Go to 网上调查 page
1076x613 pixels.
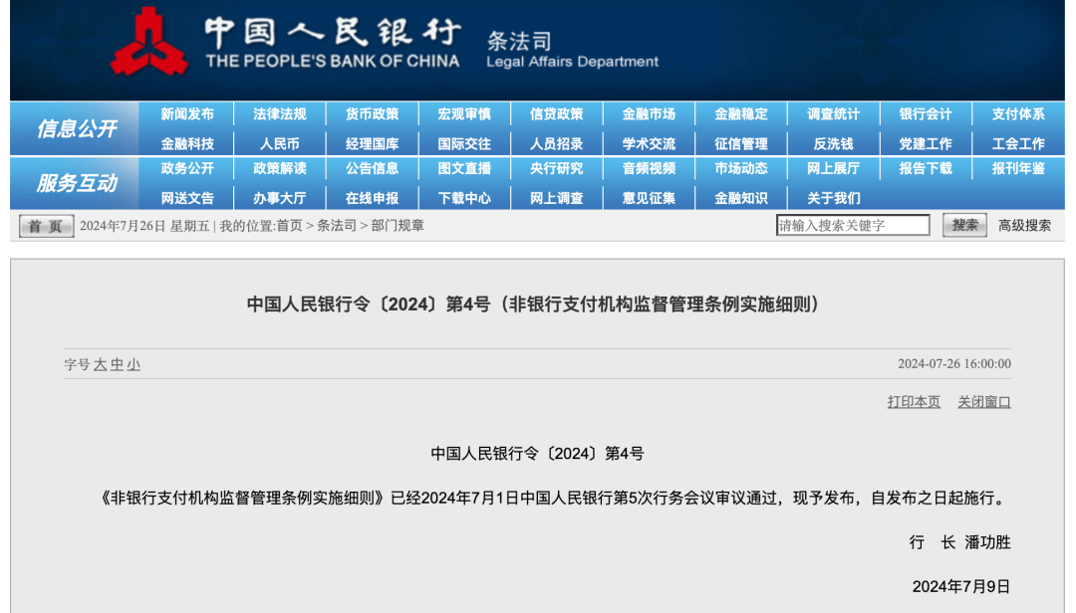coord(557,199)
